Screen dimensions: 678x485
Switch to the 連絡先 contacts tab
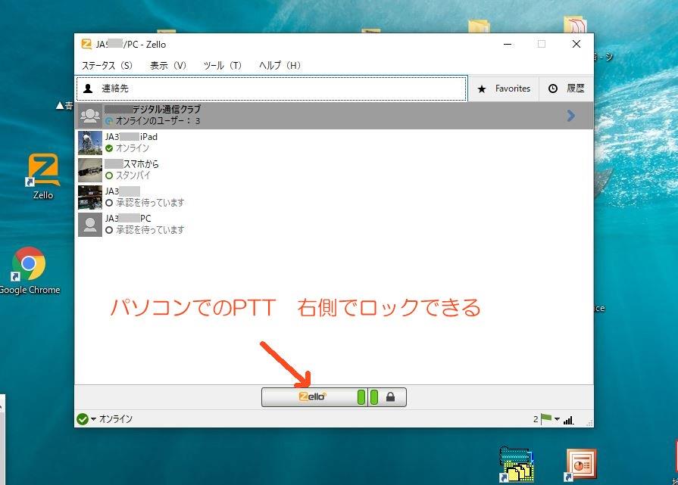click(271, 89)
